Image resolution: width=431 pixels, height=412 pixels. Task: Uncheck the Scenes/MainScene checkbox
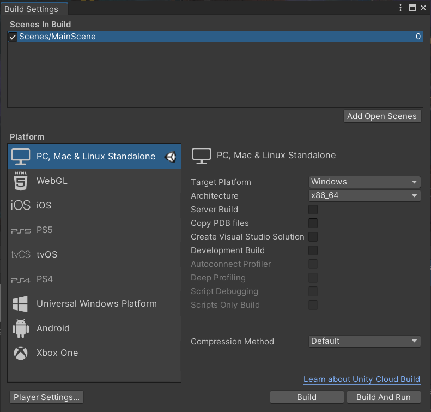point(13,37)
